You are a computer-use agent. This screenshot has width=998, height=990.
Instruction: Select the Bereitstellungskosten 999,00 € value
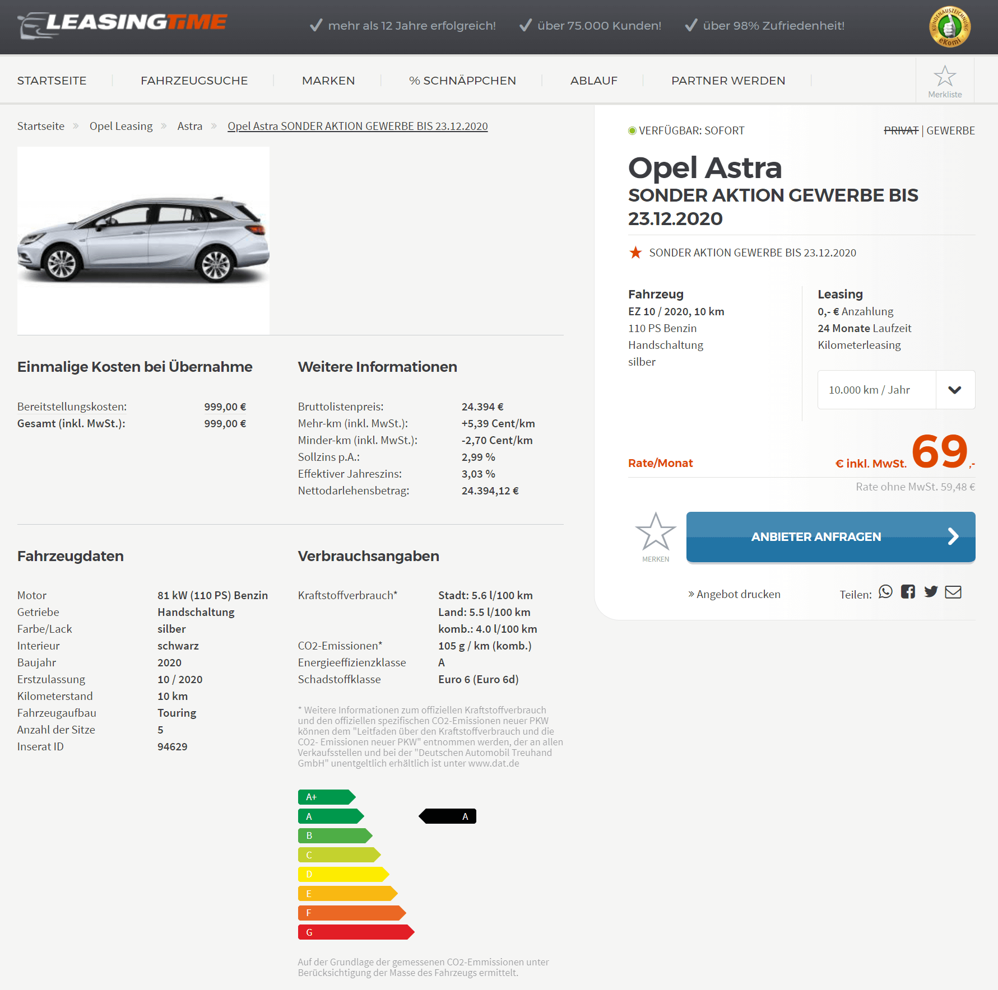225,407
